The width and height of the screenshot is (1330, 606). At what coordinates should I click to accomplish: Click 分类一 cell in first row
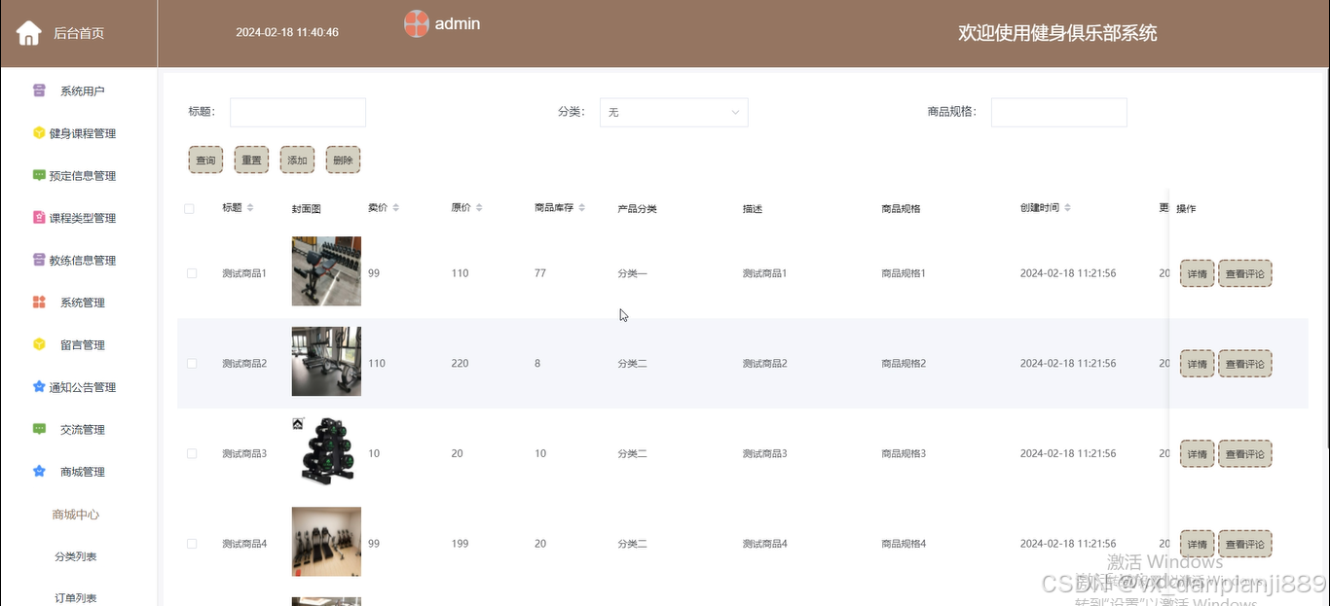pos(632,273)
